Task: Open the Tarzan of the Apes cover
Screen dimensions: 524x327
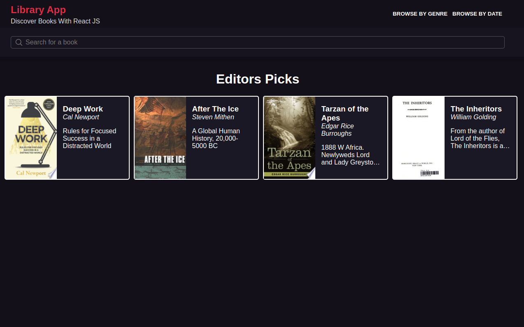Action: coord(289,138)
